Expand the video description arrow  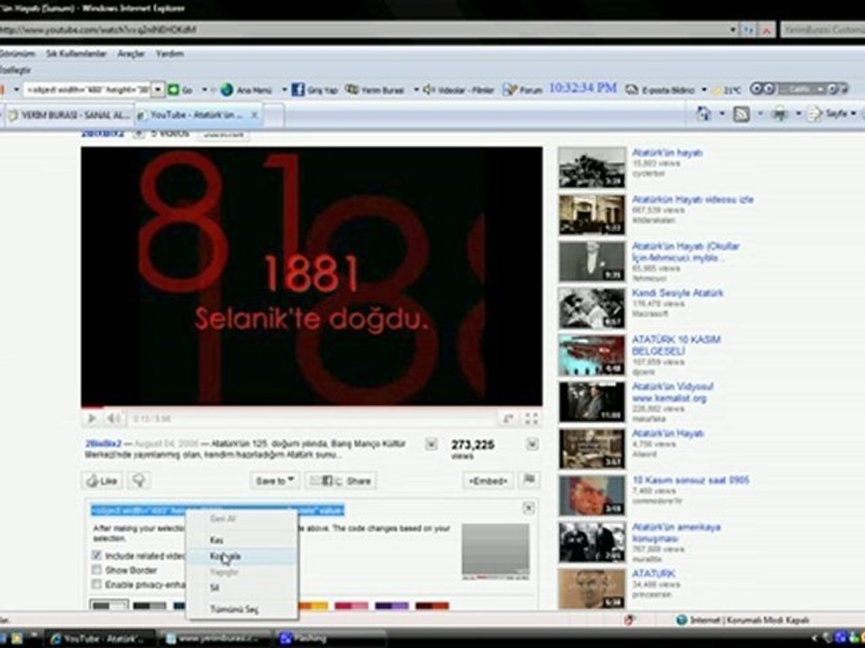(x=432, y=444)
